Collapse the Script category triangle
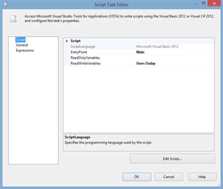The width and height of the screenshot is (223, 189). [67, 41]
